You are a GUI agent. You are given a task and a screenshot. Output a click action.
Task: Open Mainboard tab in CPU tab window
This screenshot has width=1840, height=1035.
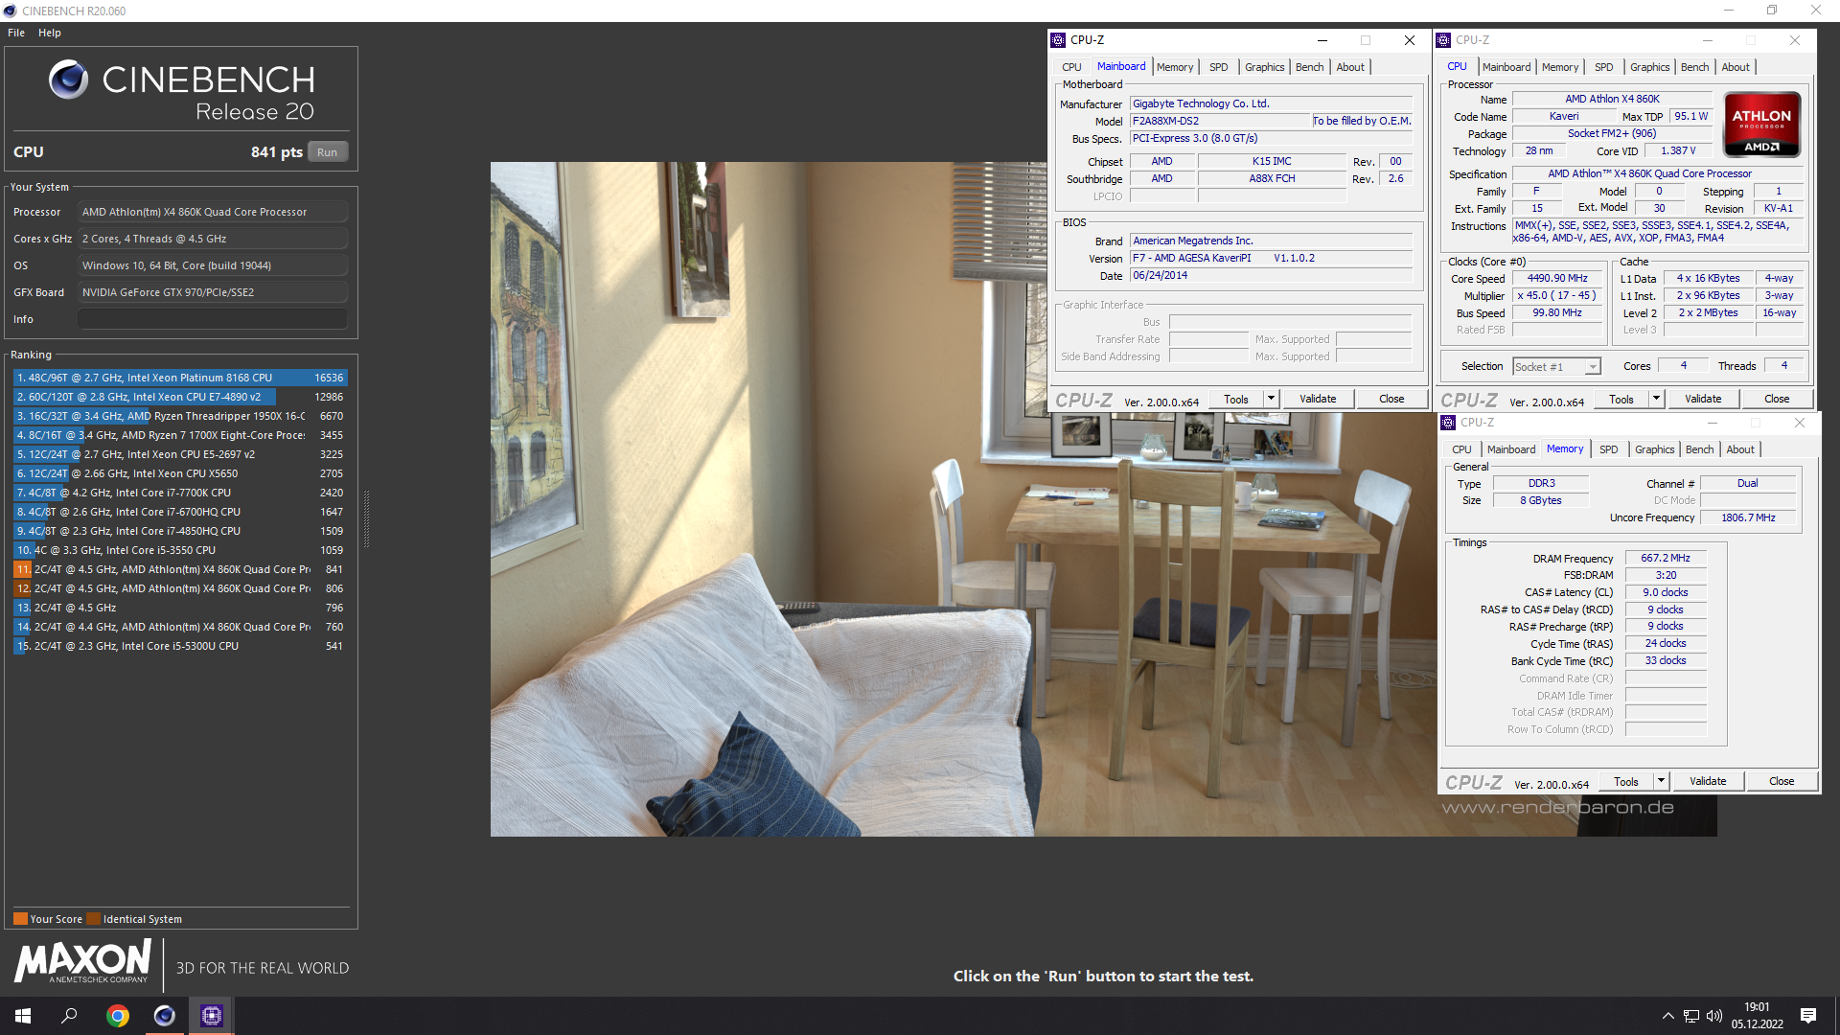(x=1506, y=67)
